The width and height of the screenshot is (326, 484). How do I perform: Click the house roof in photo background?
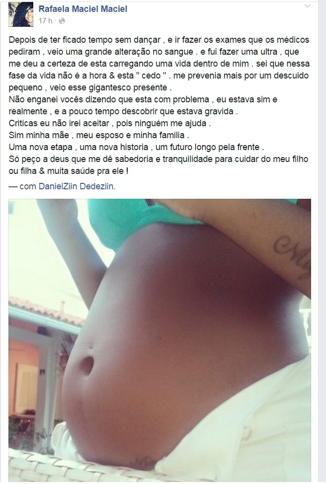(x=46, y=312)
